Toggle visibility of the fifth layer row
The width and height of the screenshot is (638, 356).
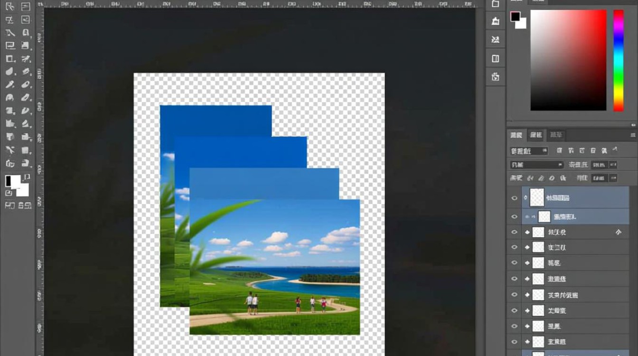pos(514,263)
